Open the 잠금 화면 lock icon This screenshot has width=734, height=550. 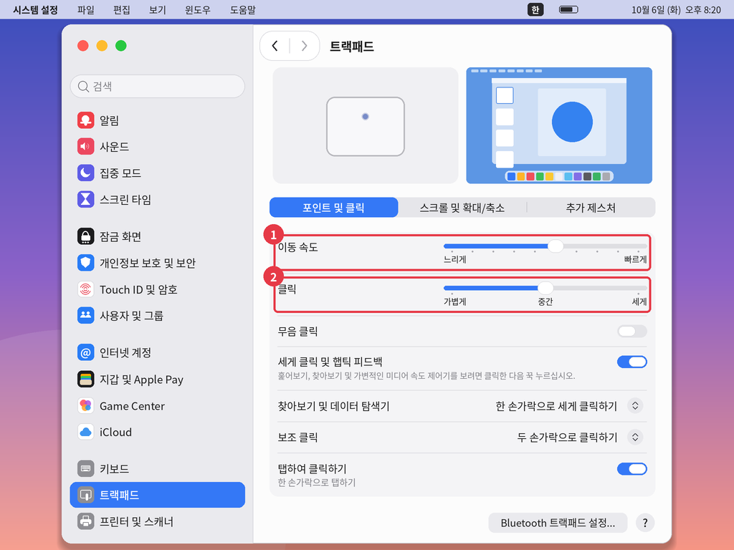point(86,236)
